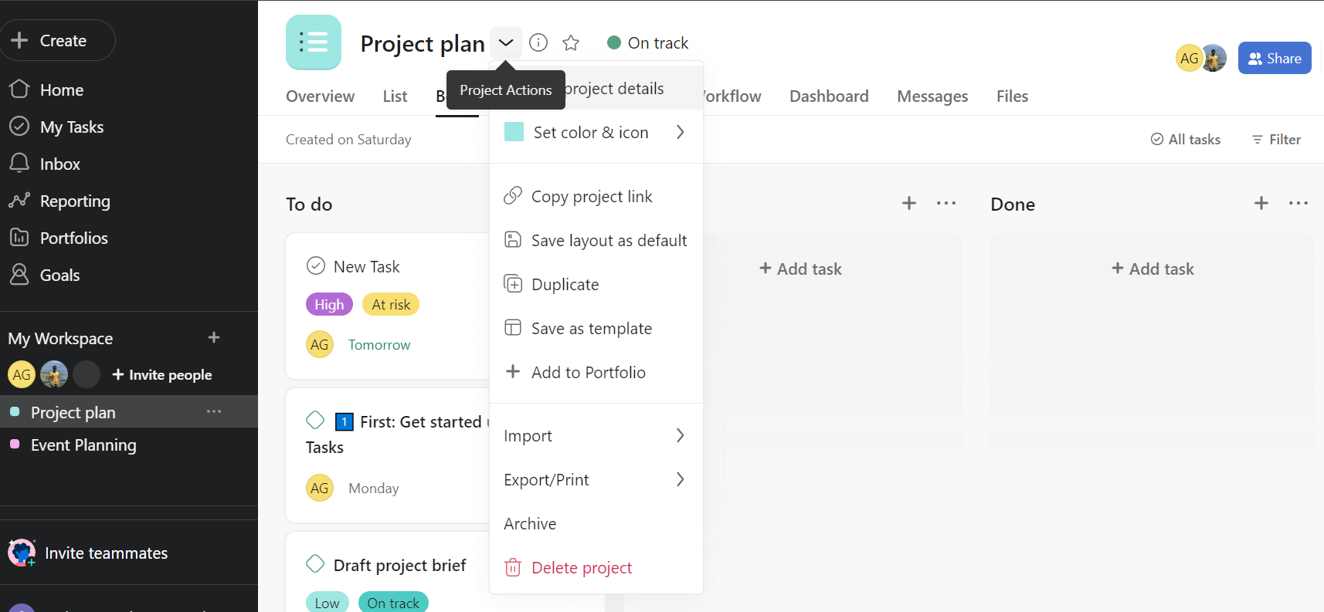Screen dimensions: 1324x612
Task: Star the Project plan as favorite
Action: [x=571, y=42]
